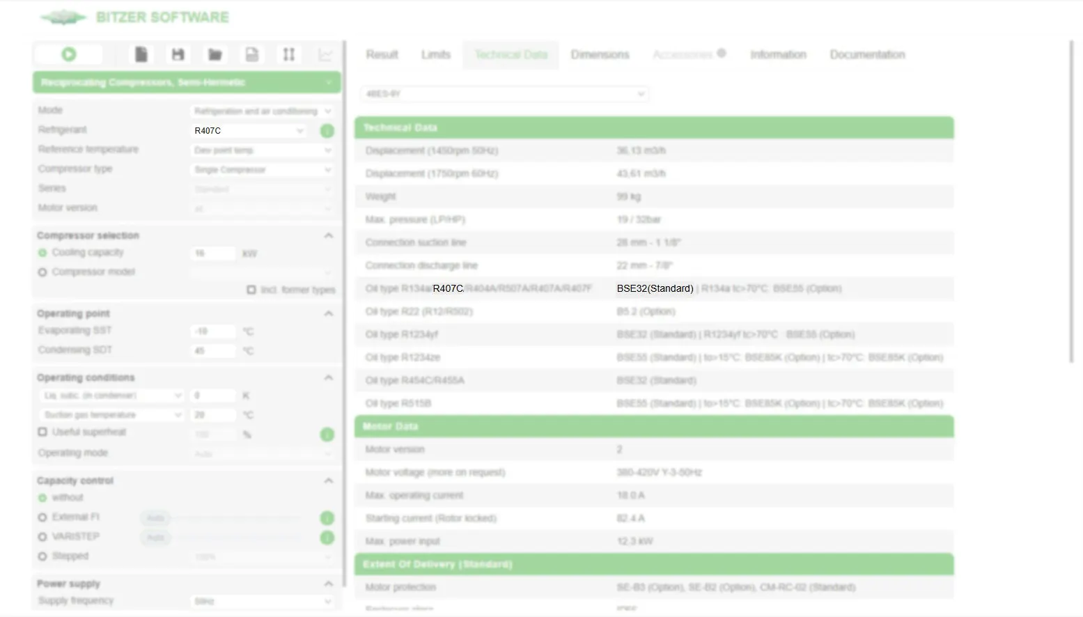Collapse the Capacity control section
This screenshot has width=1083, height=617.
coord(328,481)
